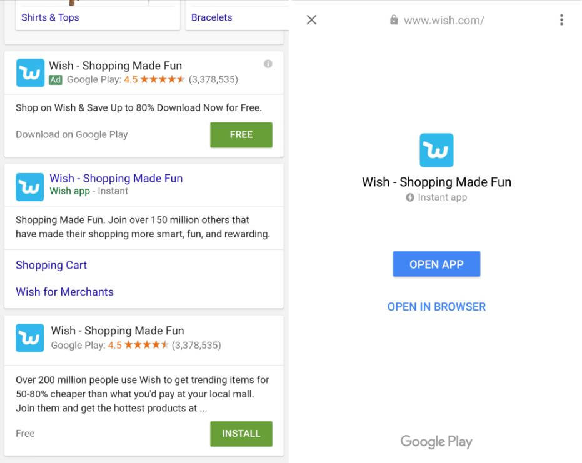Click the Wish icon in the ad card

[x=30, y=73]
